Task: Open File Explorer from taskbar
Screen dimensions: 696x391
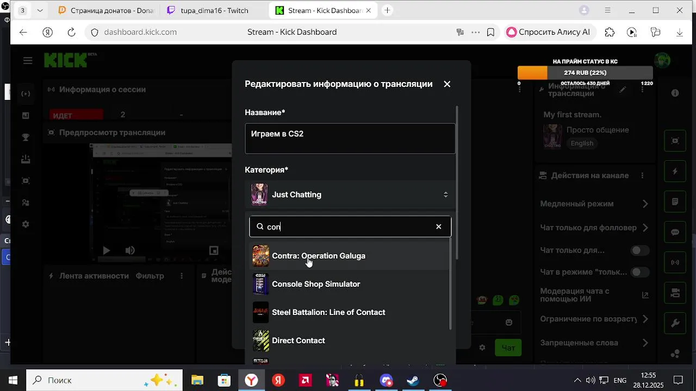Action: [x=197, y=380]
